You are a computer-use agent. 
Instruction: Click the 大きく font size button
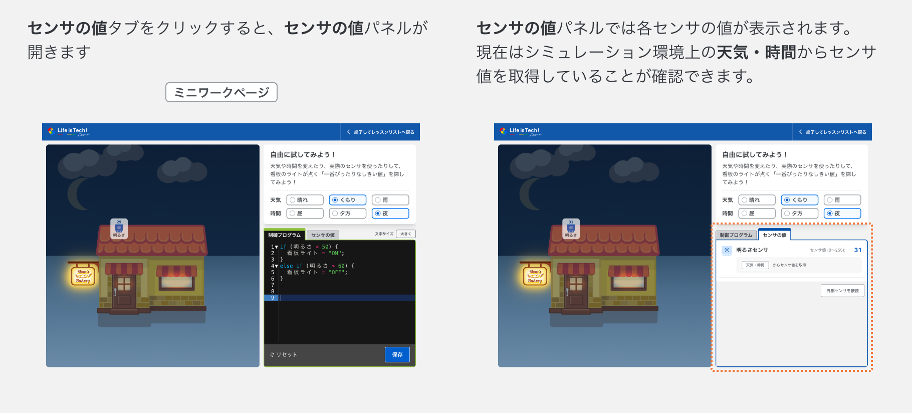pyautogui.click(x=405, y=234)
